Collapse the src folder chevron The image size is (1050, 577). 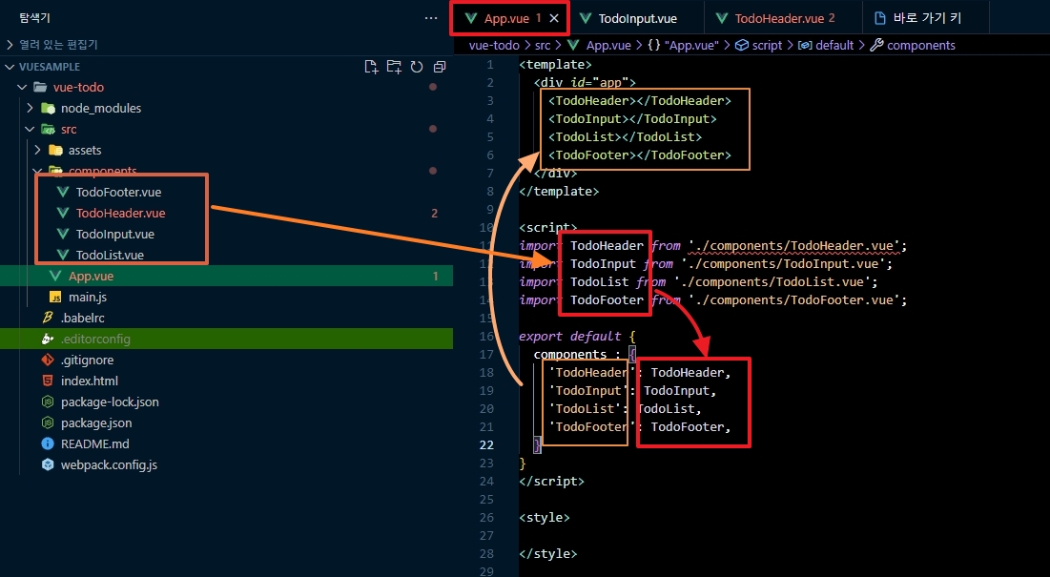click(x=30, y=129)
